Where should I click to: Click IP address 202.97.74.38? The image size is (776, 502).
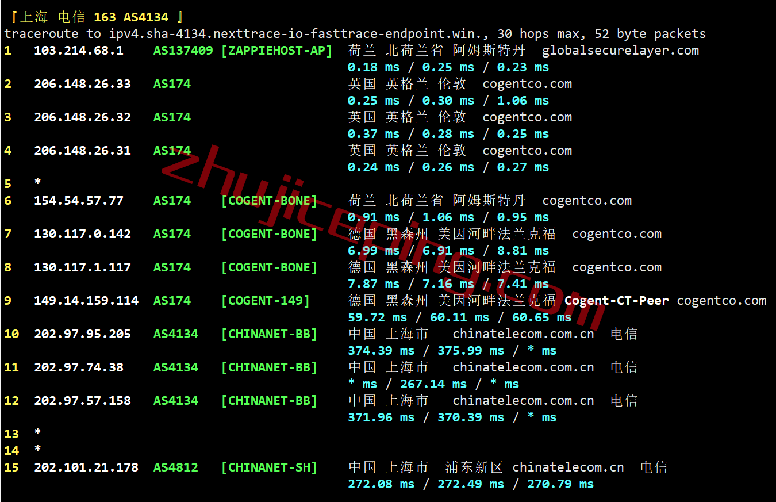(x=79, y=367)
